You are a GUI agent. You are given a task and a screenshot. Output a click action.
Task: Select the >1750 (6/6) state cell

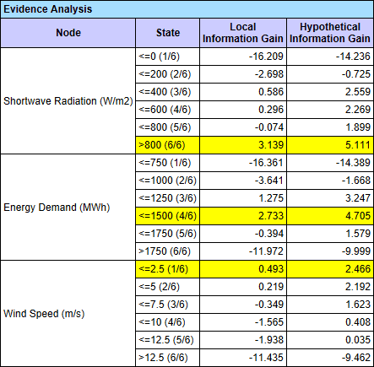coord(168,251)
